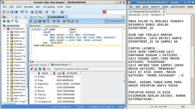Collapse the SELECT statement fold marker

click(33, 30)
